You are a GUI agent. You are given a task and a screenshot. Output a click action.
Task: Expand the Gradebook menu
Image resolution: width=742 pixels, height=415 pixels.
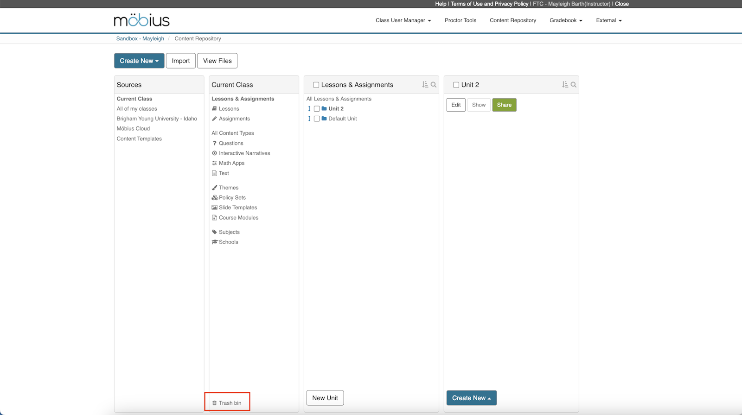pyautogui.click(x=566, y=20)
